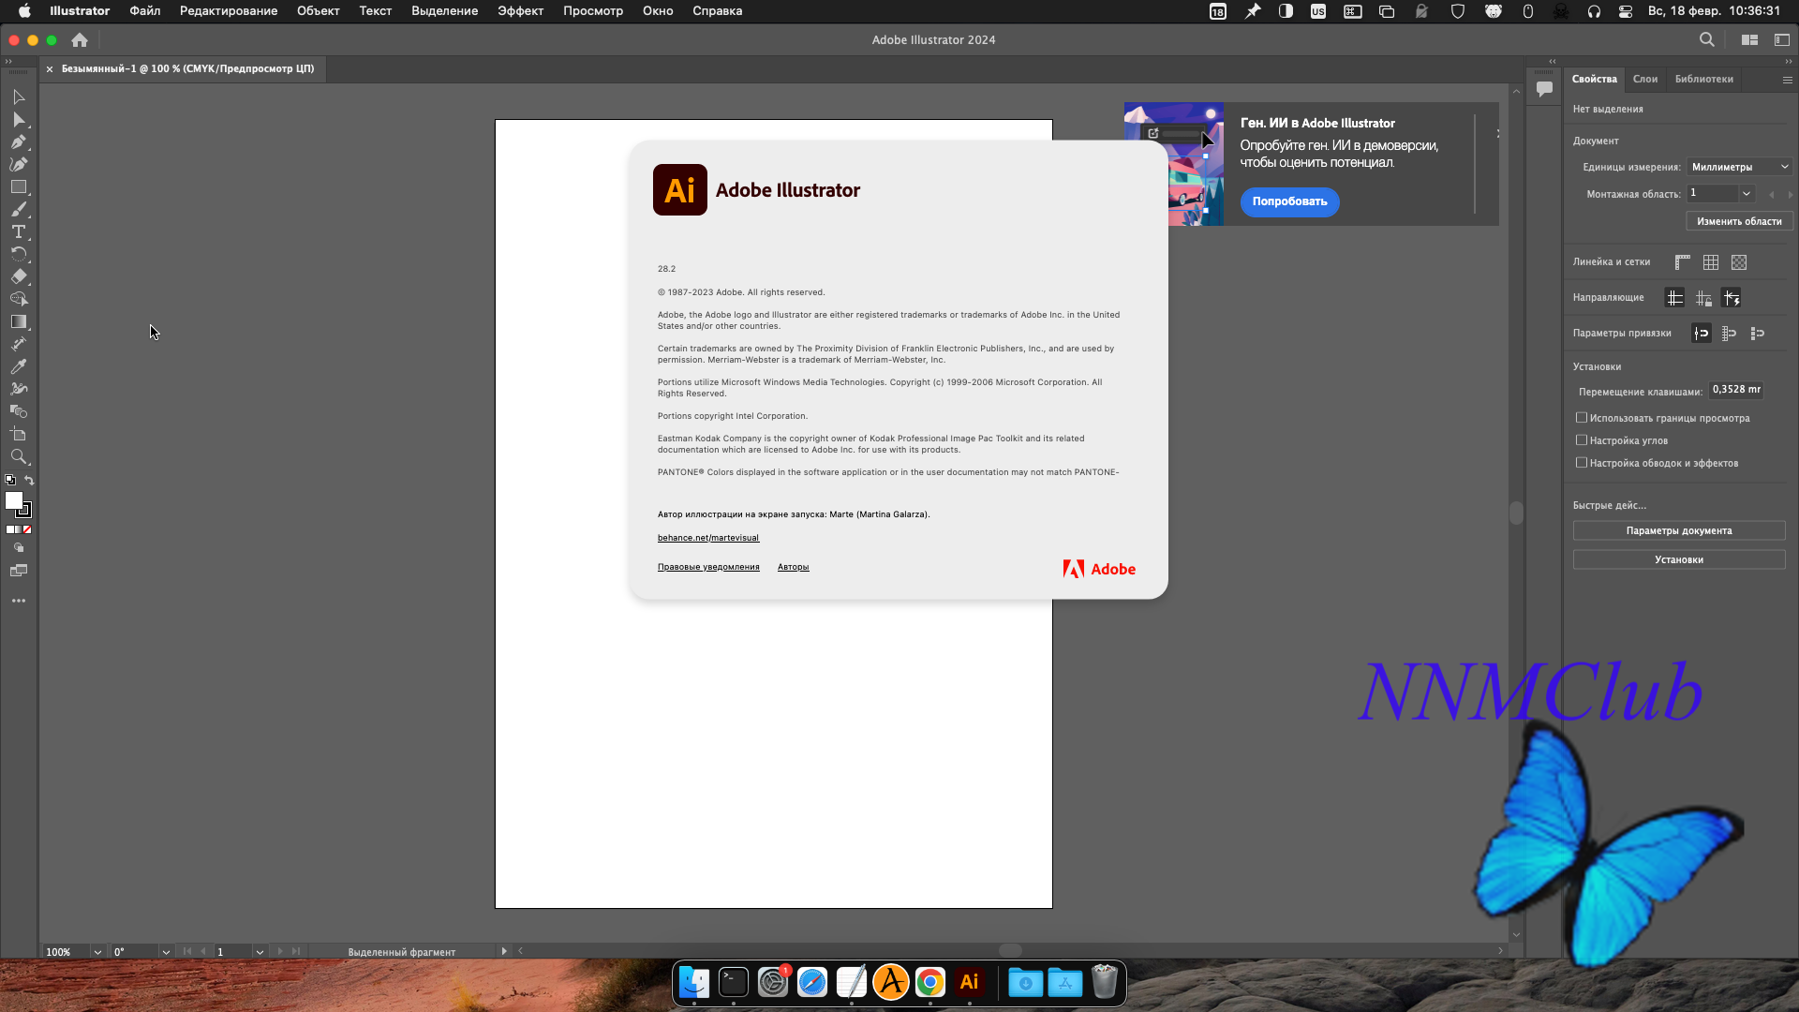Select the Pen tool
This screenshot has width=1799, height=1012.
18,142
